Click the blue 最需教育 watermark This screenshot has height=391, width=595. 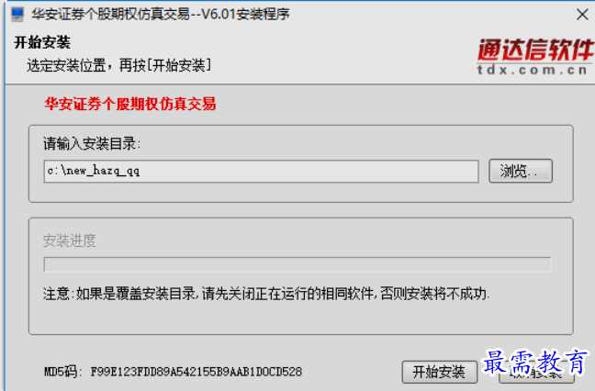(x=535, y=362)
